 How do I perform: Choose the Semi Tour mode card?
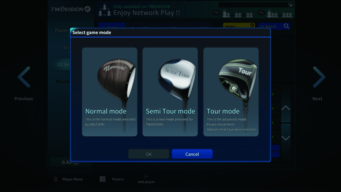[x=170, y=92]
